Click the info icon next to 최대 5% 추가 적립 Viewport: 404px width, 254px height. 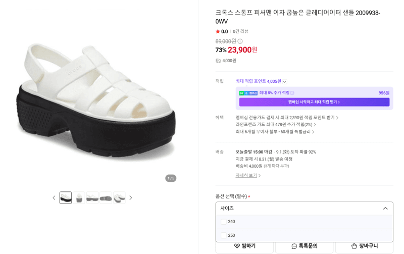pos(292,93)
